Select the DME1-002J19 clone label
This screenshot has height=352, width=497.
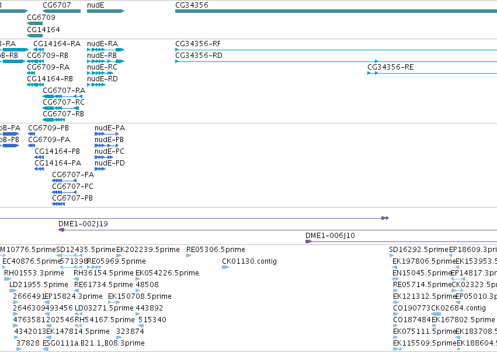point(84,224)
